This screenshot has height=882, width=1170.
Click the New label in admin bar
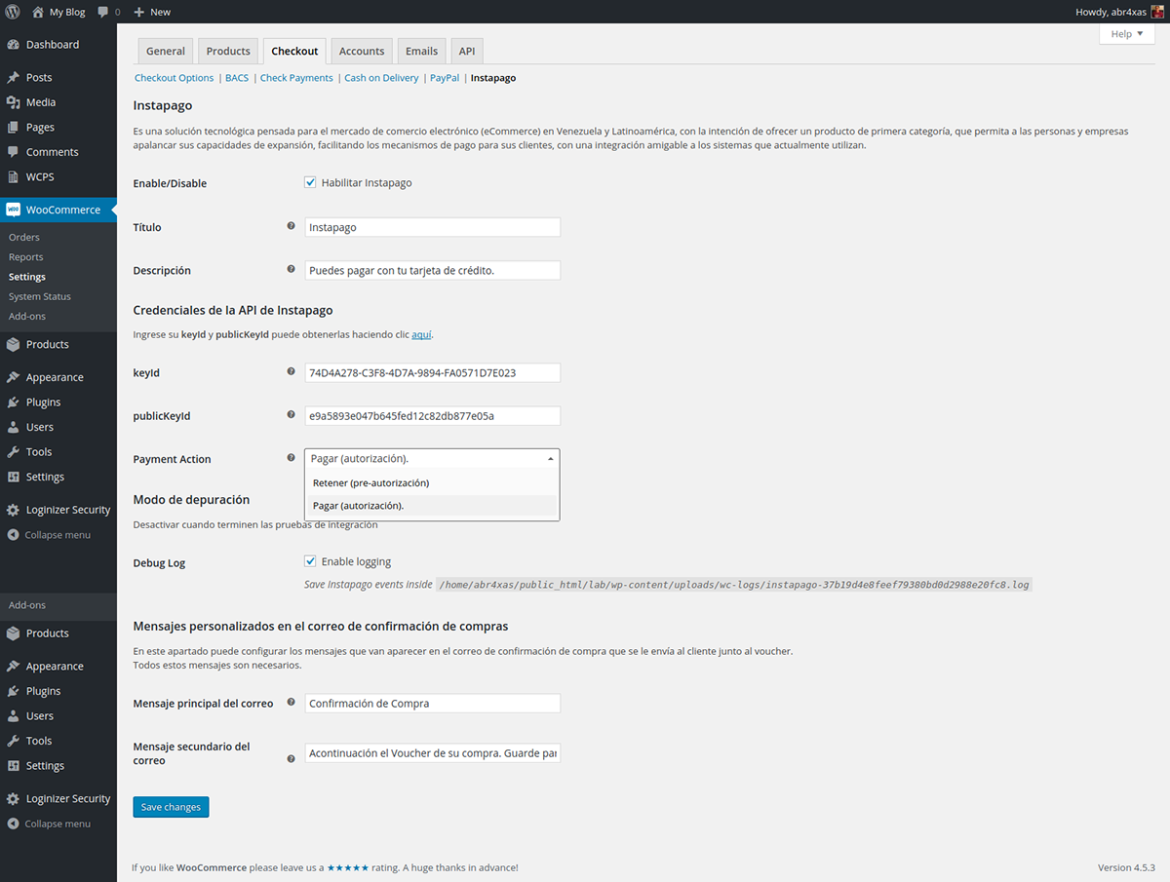[x=161, y=12]
